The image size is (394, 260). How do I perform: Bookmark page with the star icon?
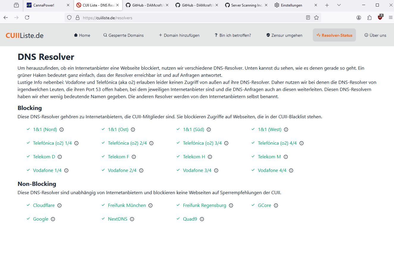[x=316, y=18]
